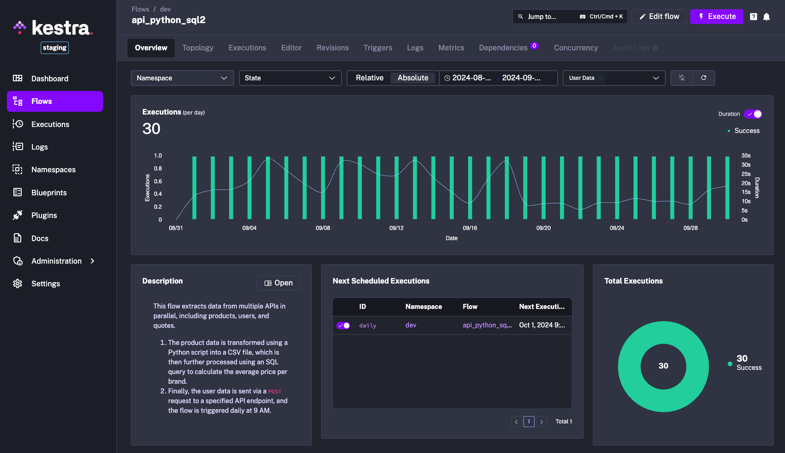Open the Revisions tab

pos(332,48)
